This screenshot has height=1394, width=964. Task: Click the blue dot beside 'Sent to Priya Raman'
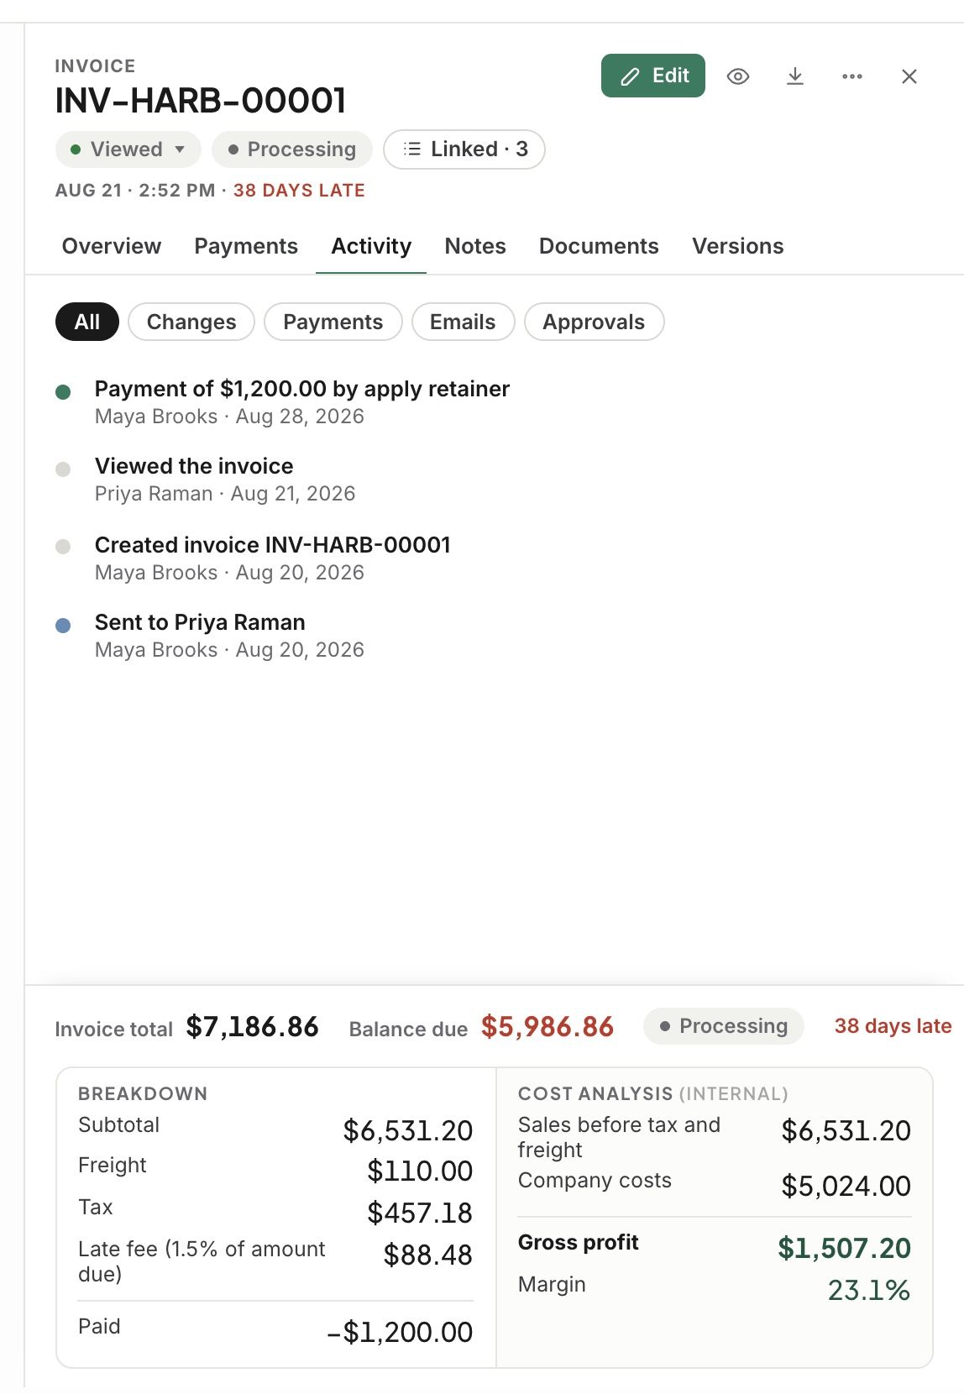click(x=63, y=625)
